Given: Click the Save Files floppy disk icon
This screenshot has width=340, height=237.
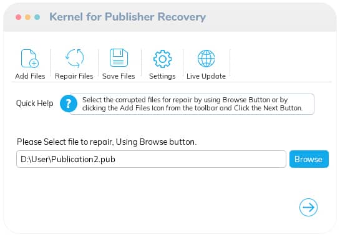Looking at the screenshot, I should coord(119,57).
